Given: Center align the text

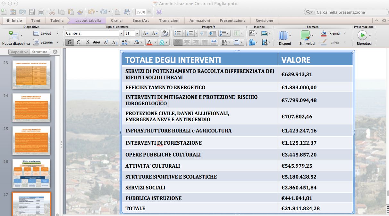Looking at the screenshot, I should [x=187, y=42].
